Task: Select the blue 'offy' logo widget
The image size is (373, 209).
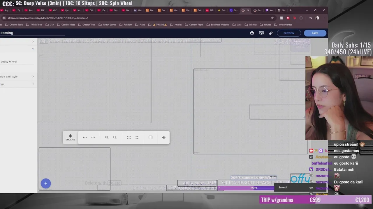Action: click(x=300, y=178)
